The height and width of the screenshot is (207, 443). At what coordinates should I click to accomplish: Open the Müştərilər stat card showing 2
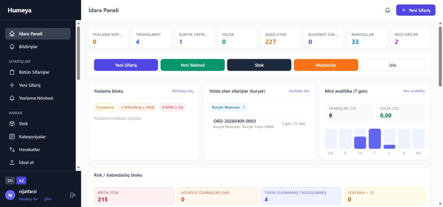click(410, 38)
